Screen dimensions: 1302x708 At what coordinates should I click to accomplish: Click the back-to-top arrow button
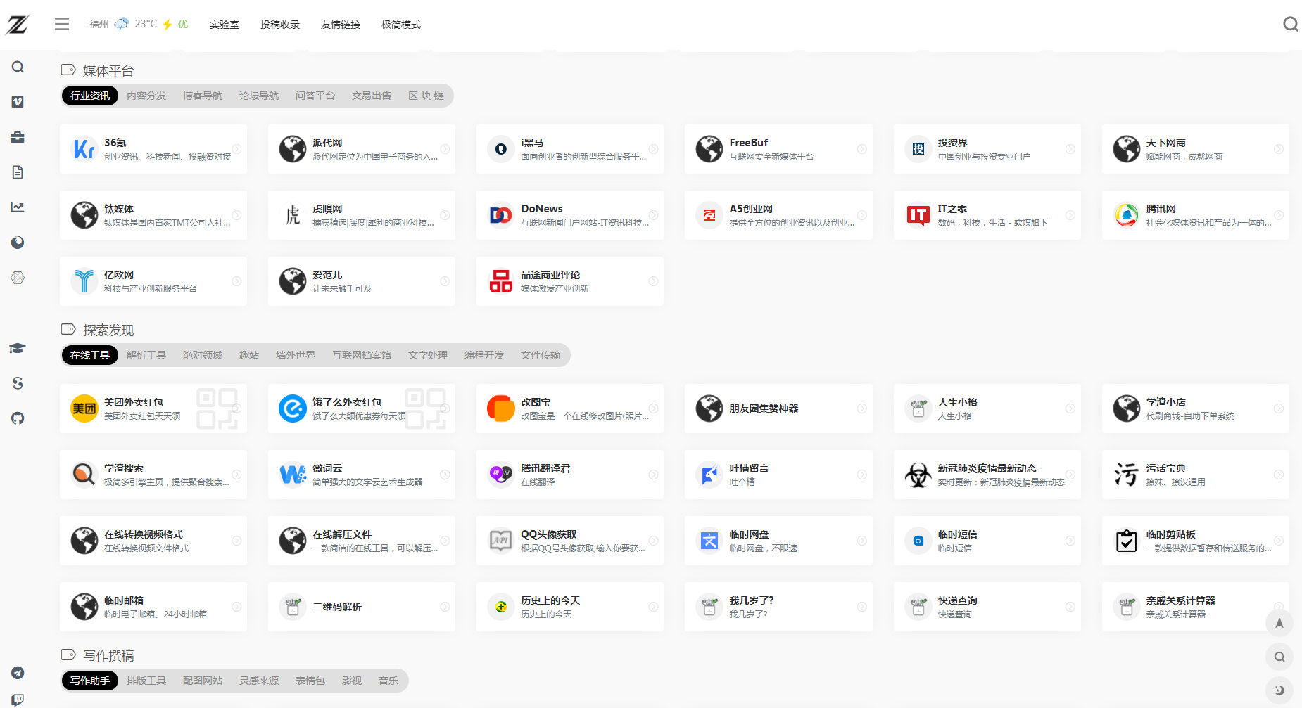coord(1279,623)
